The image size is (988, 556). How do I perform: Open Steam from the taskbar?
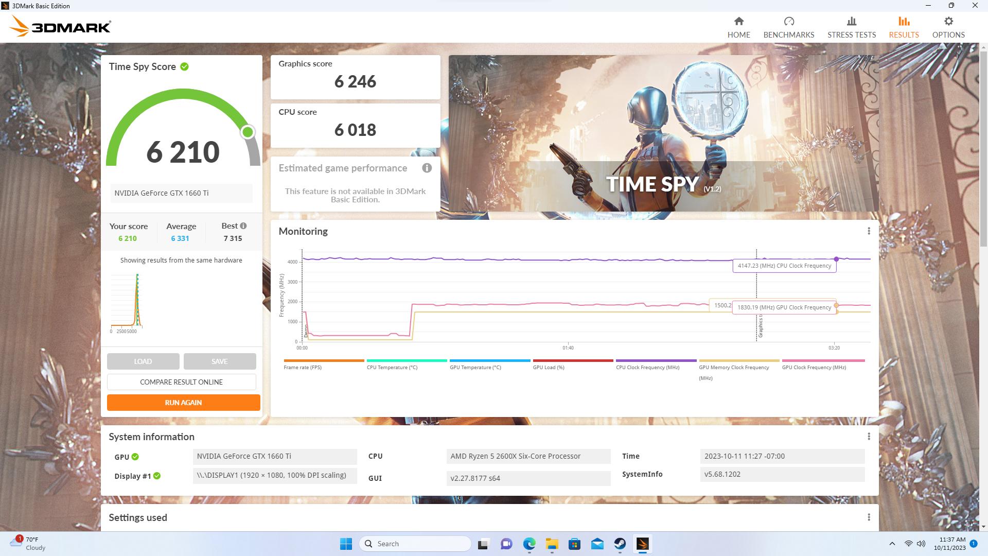(620, 544)
